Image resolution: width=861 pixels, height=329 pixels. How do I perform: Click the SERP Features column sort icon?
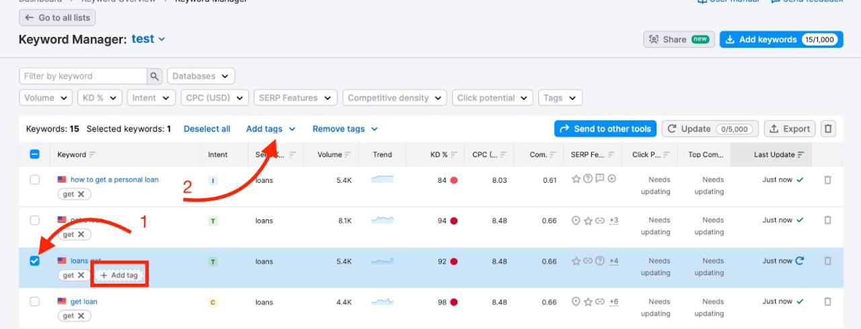click(x=612, y=155)
